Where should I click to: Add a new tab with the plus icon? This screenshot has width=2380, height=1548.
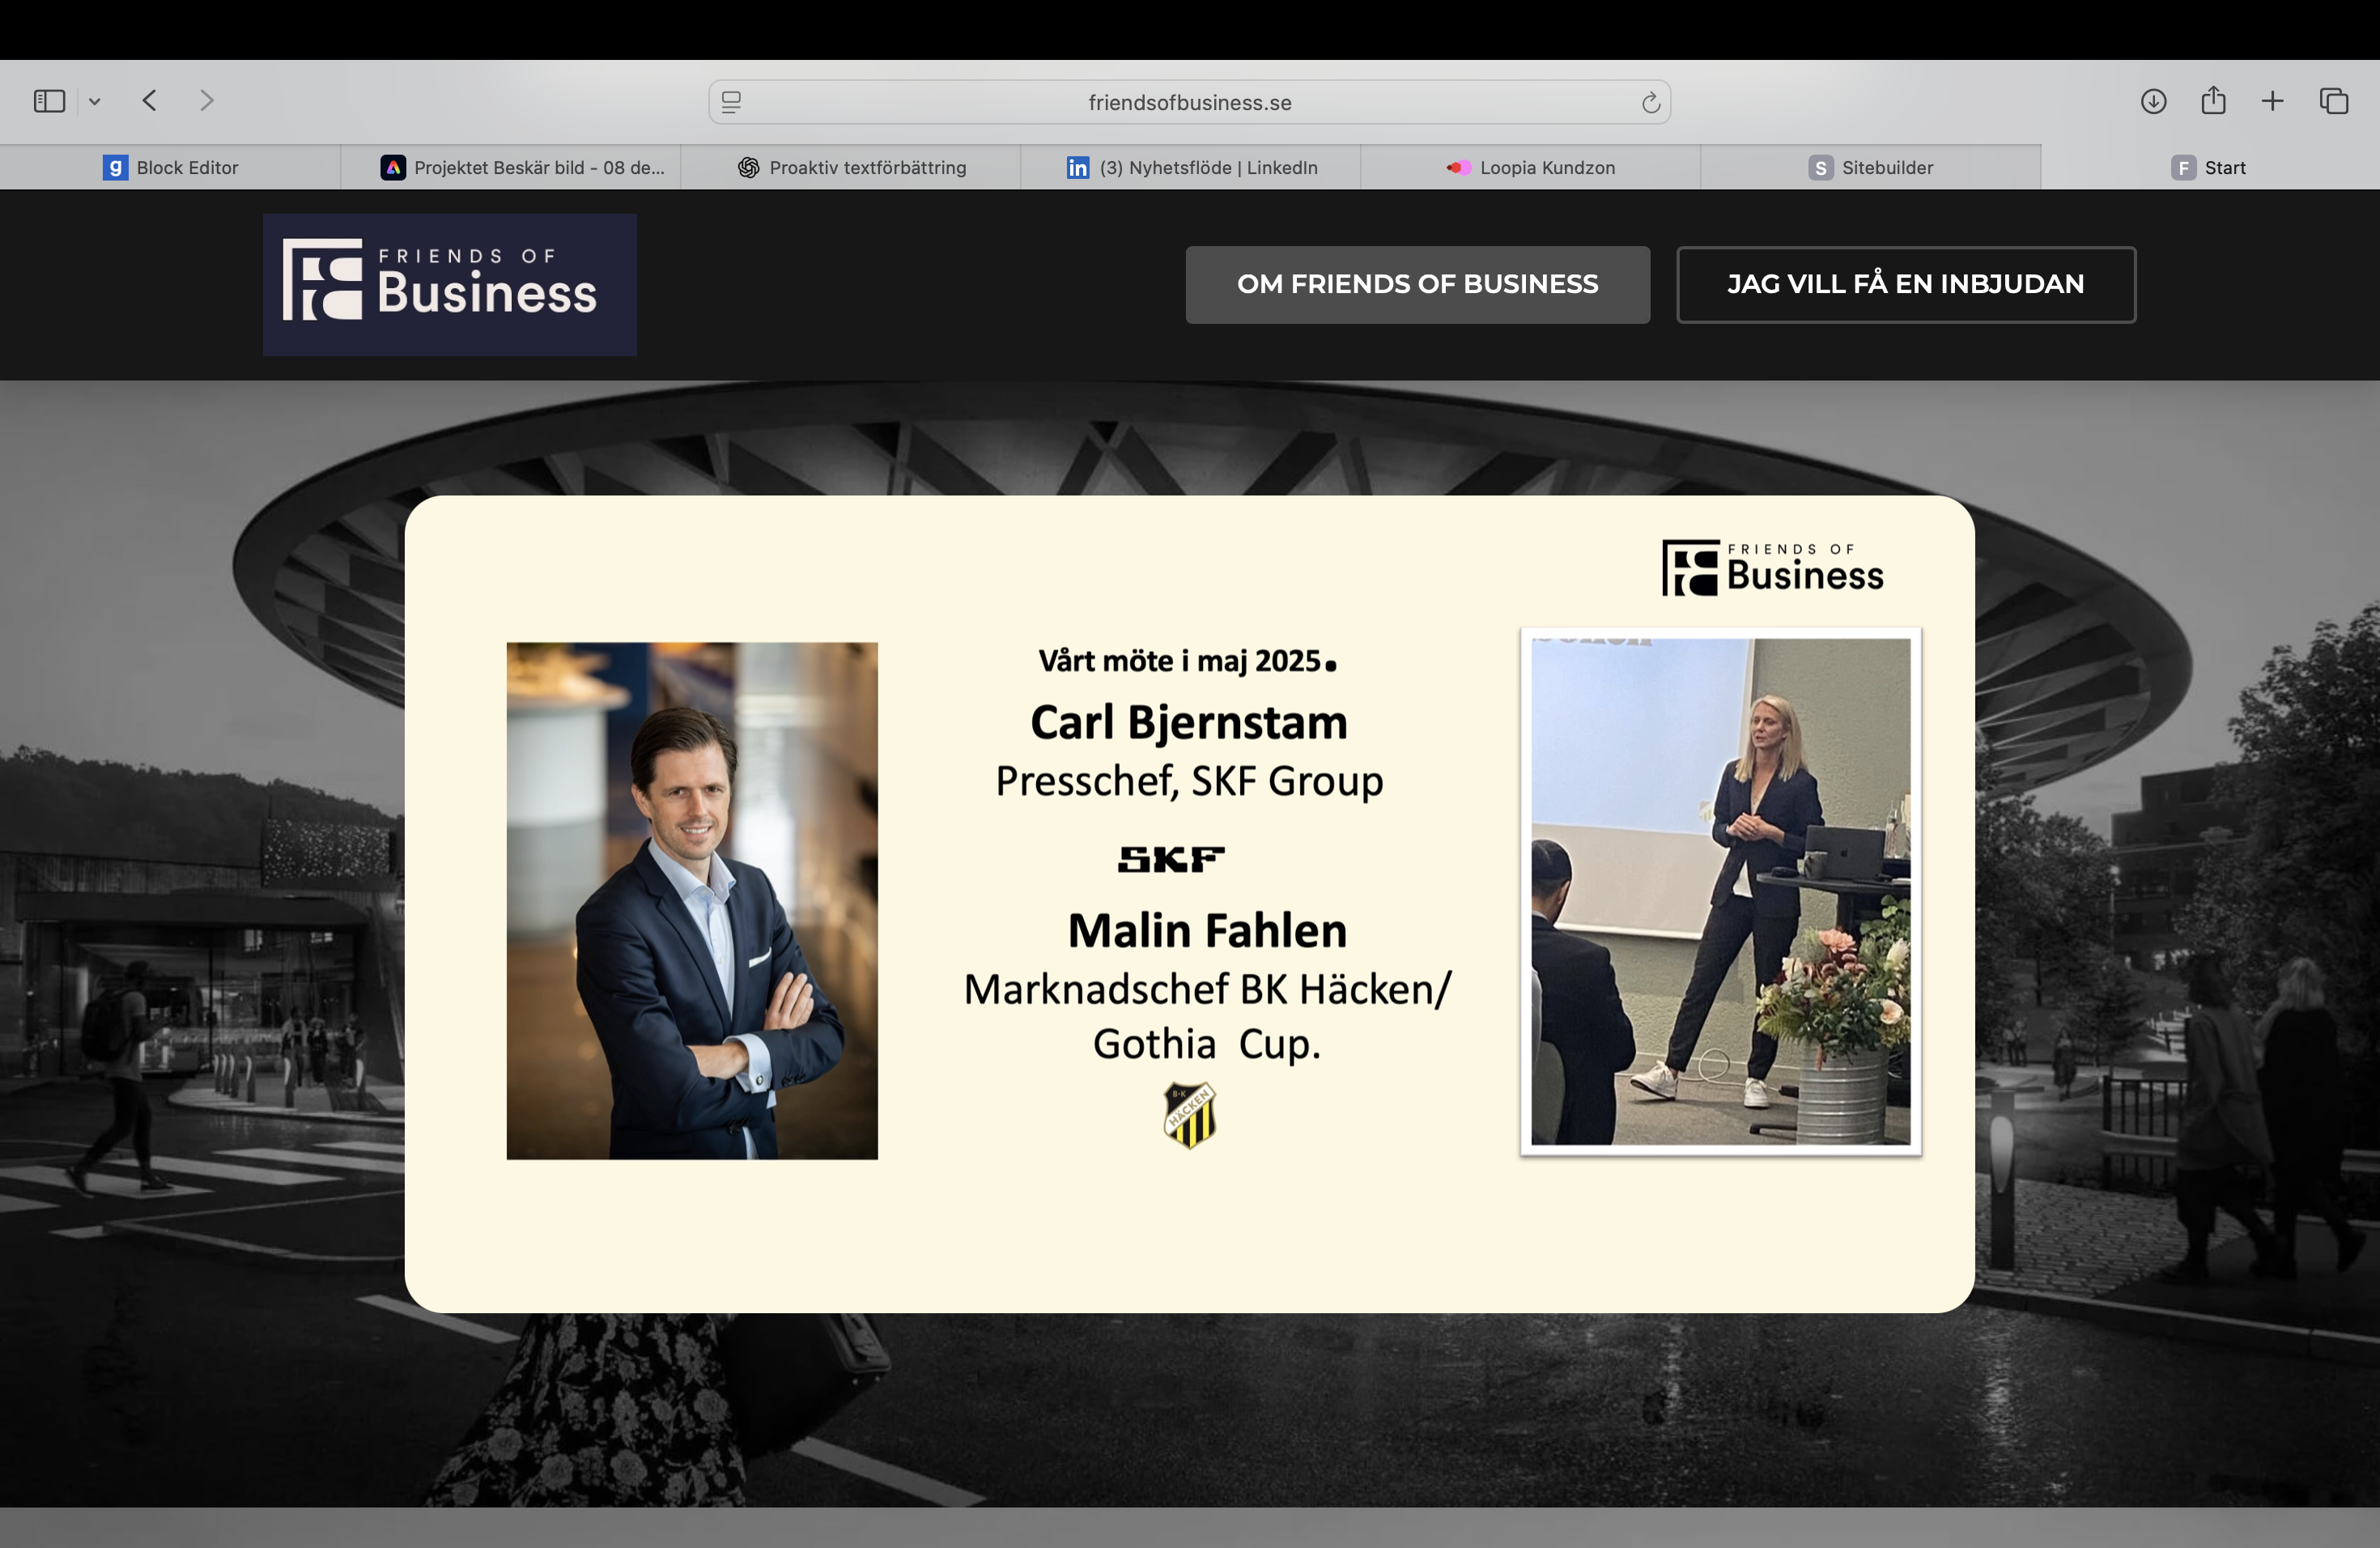click(x=2272, y=101)
